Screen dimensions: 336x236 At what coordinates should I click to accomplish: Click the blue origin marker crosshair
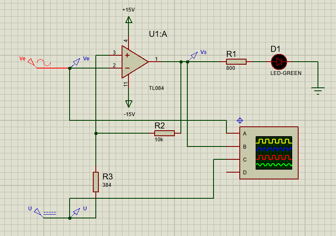pos(240,121)
